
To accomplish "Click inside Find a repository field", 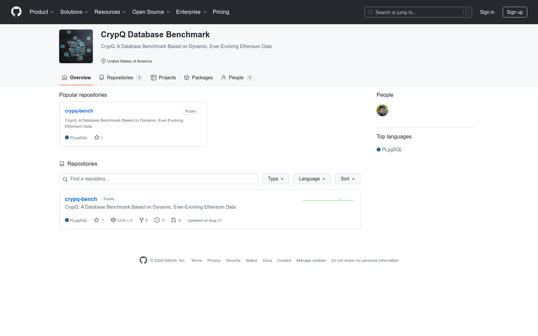I will tap(159, 179).
